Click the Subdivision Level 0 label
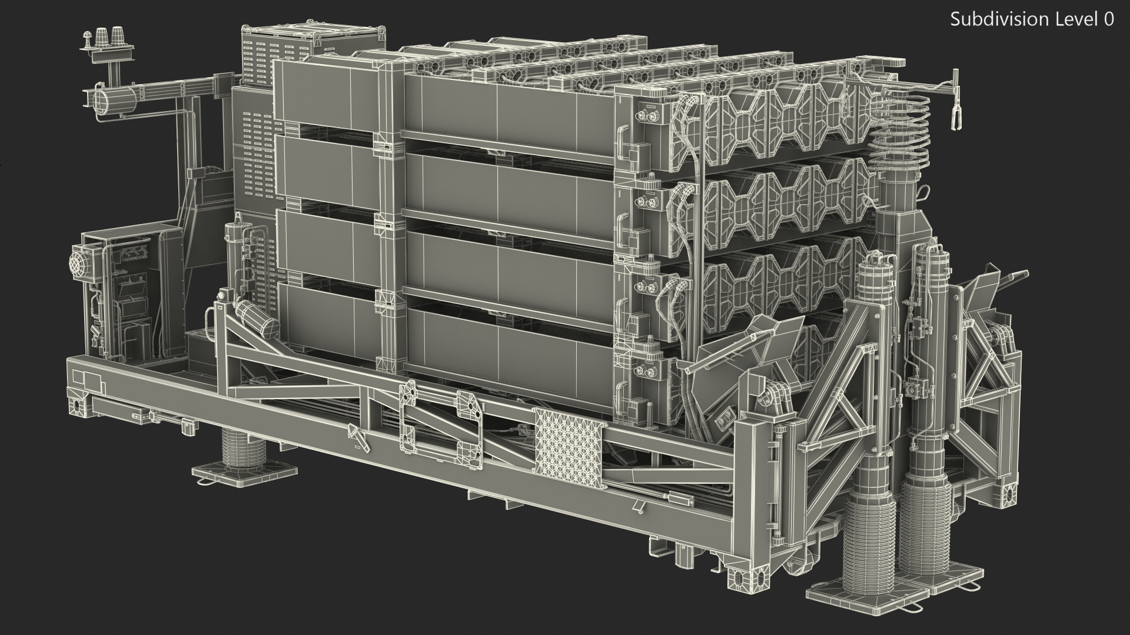 point(1032,19)
